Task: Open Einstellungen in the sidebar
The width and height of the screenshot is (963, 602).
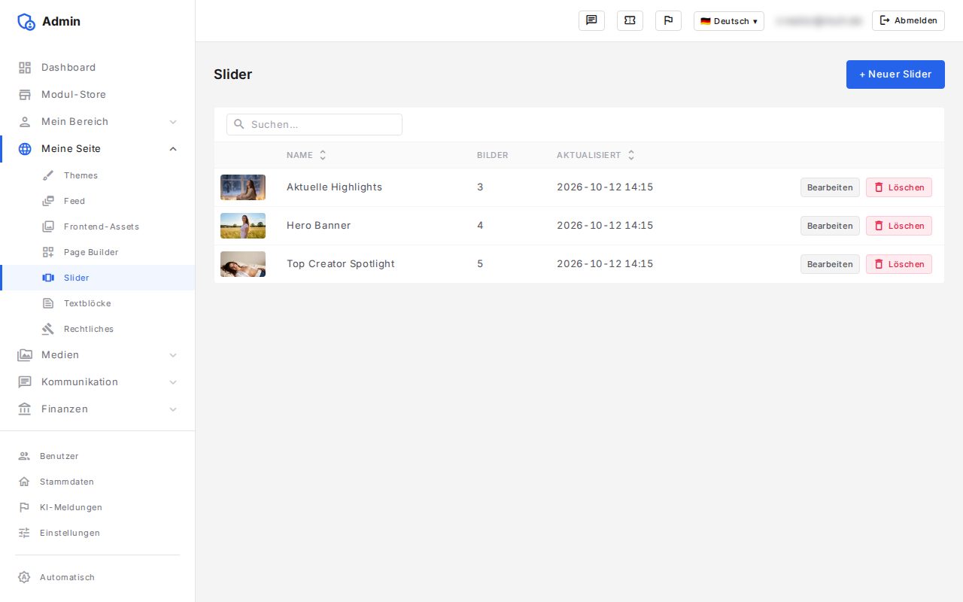Action: (98, 533)
